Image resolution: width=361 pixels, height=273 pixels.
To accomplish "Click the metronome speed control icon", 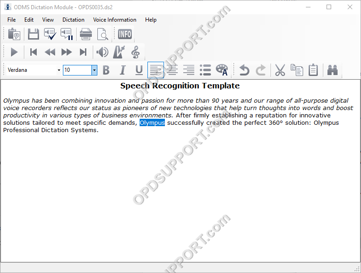I will pos(119,52).
